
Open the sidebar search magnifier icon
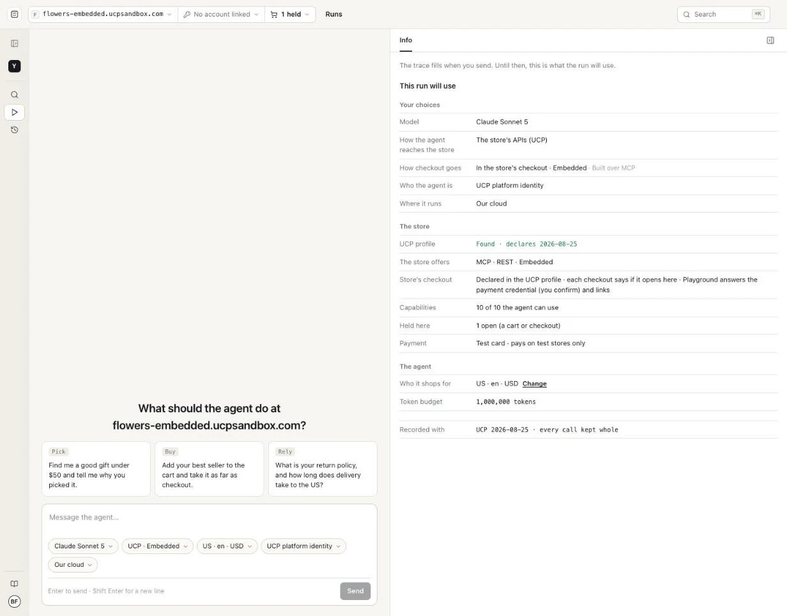coord(14,94)
